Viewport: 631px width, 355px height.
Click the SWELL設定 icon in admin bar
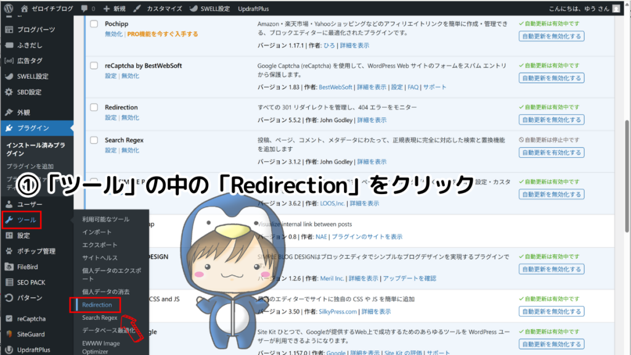[193, 9]
